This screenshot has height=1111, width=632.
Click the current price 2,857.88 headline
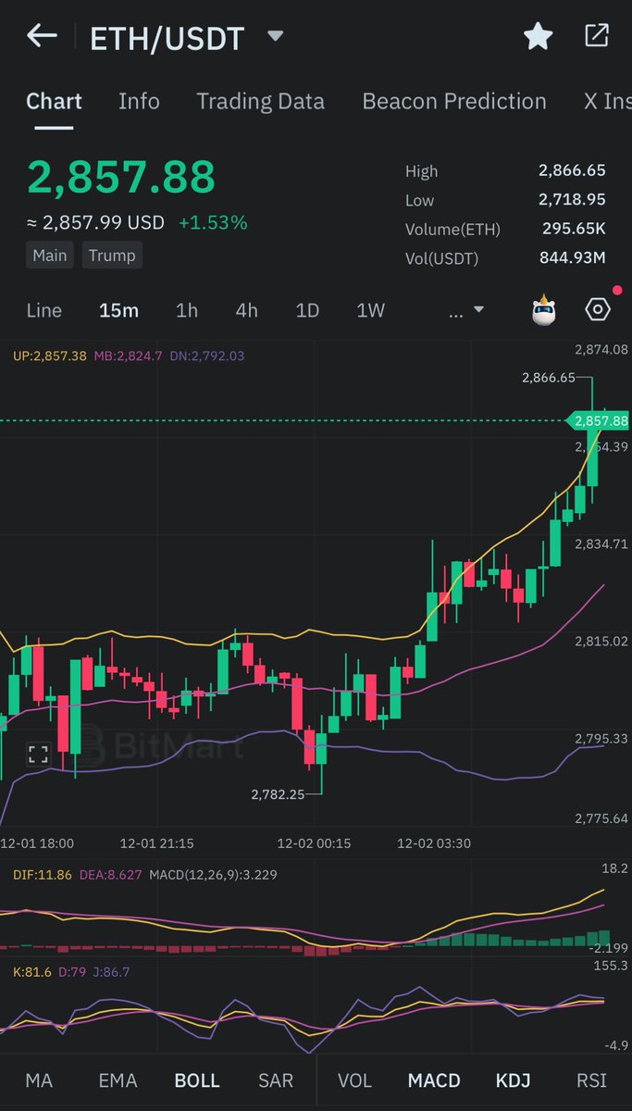120,177
